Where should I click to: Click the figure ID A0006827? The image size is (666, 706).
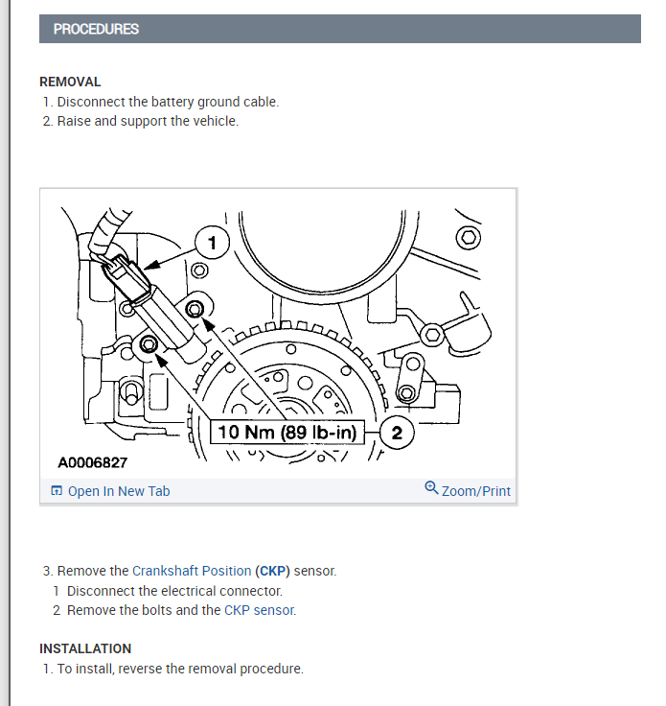coord(93,463)
